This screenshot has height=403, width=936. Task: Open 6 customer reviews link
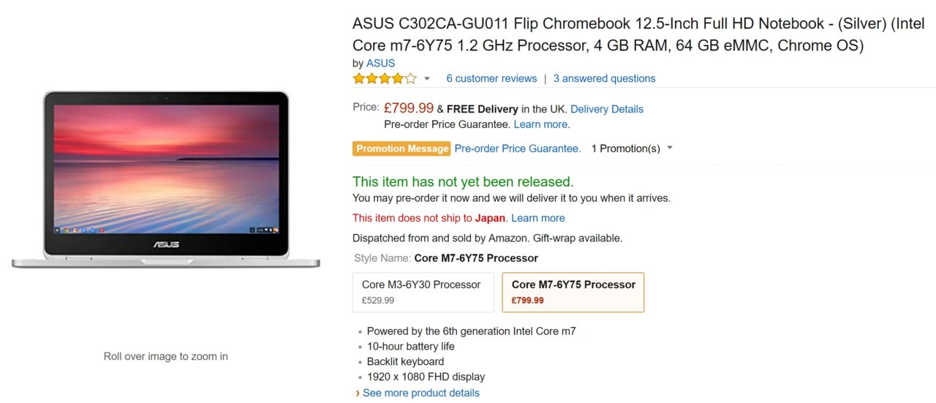click(x=491, y=78)
